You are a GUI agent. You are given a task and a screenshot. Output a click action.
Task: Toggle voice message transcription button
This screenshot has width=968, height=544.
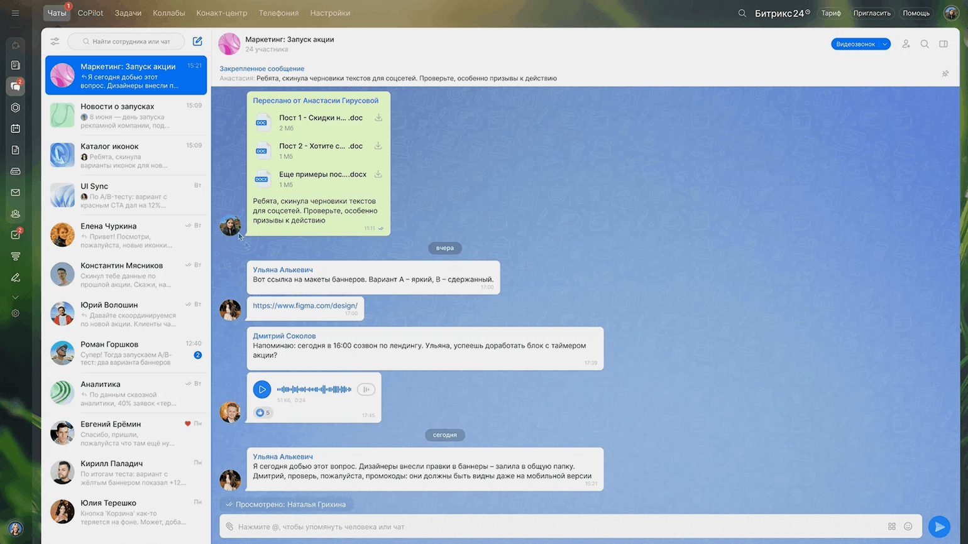[366, 389]
